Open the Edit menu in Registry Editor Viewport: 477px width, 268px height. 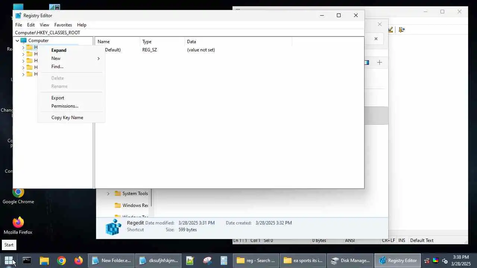(x=31, y=25)
